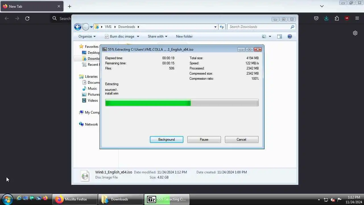The image size is (364, 205).
Task: Show hidden tray icons
Action: 319,200
